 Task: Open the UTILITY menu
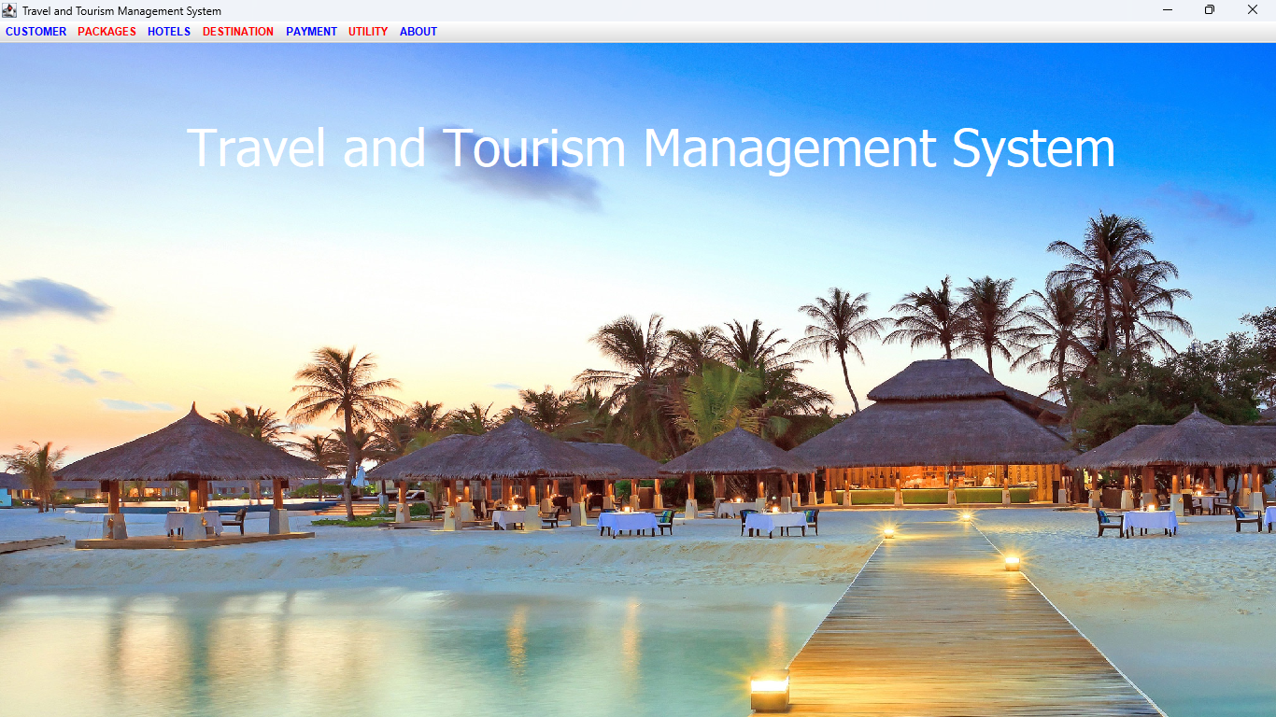click(368, 32)
